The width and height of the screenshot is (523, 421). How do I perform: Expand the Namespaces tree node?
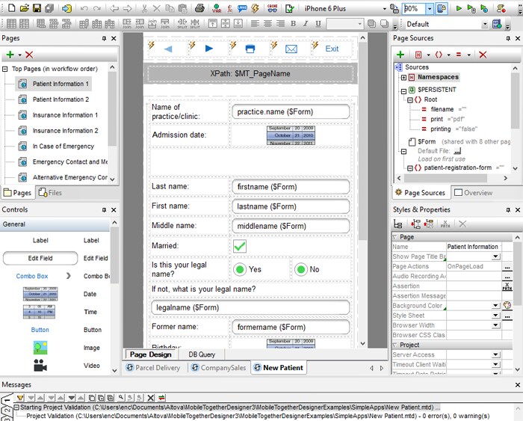403,77
